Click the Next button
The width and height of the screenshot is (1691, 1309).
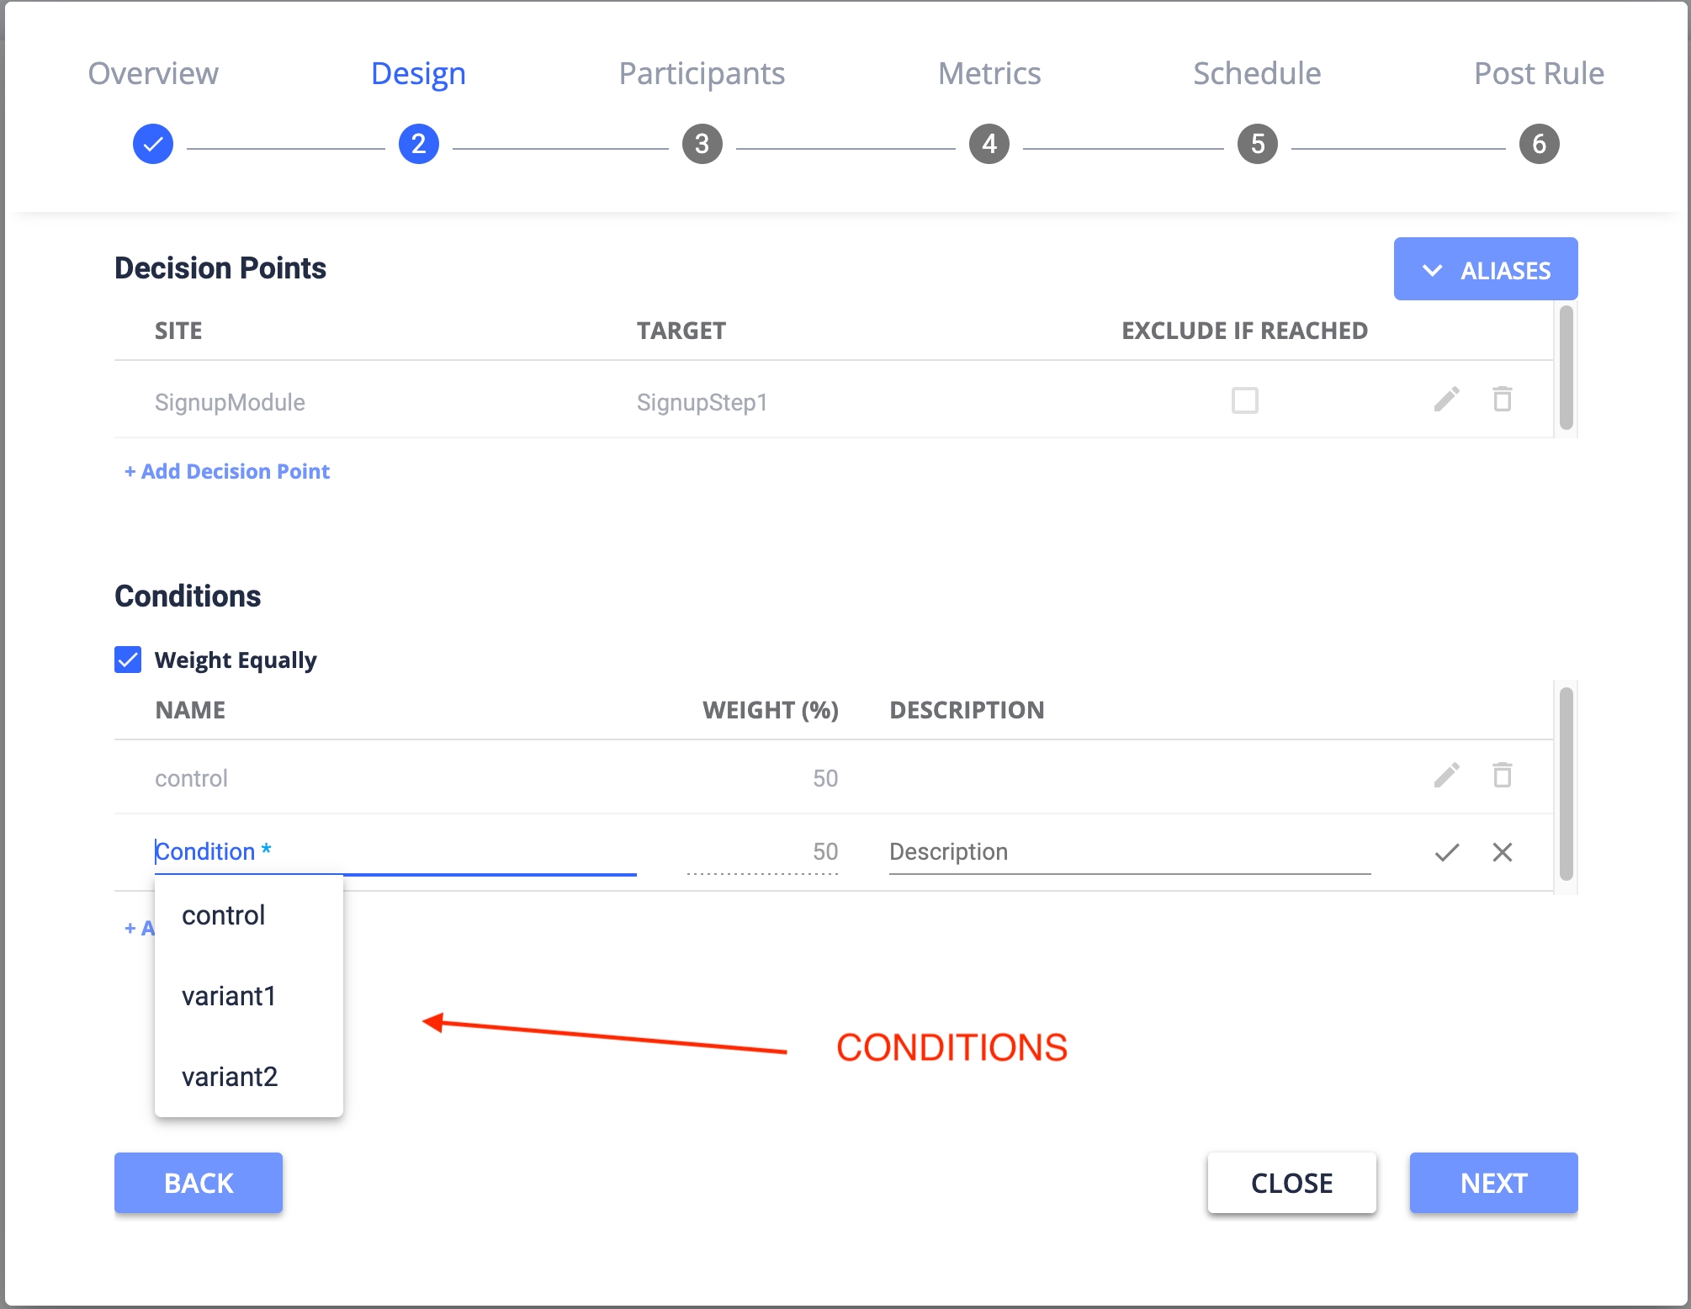click(x=1492, y=1183)
